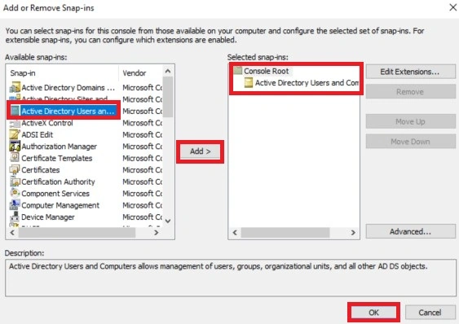459x324 pixels.
Task: Click the Certificates snap-in icon
Action: coord(15,169)
